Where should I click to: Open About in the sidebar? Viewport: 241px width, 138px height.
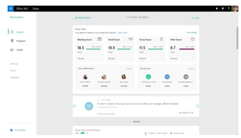(13, 71)
